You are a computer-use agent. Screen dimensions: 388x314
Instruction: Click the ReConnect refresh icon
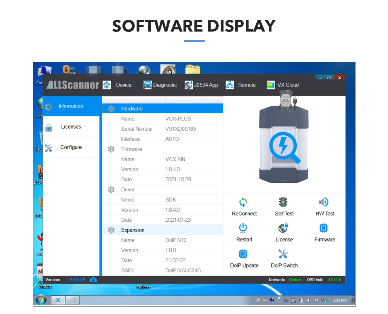243,202
